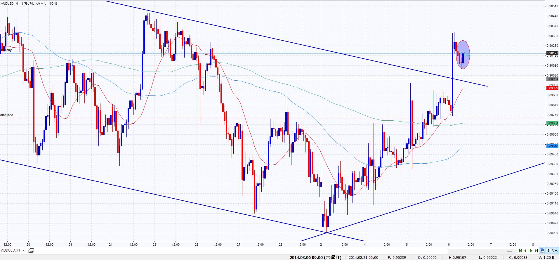Viewport: 559px width, 260px height.
Task: Select the AUDUSD,H1 chart tab
Action: pos(11,250)
